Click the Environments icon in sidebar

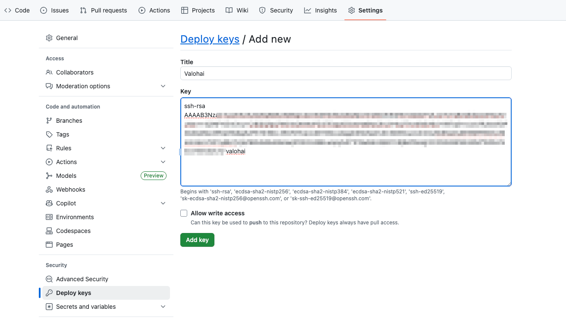coord(49,217)
